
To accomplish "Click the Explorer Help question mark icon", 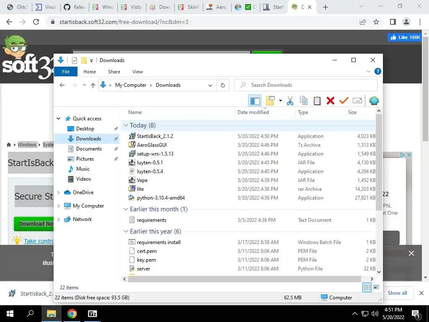I will [x=377, y=71].
